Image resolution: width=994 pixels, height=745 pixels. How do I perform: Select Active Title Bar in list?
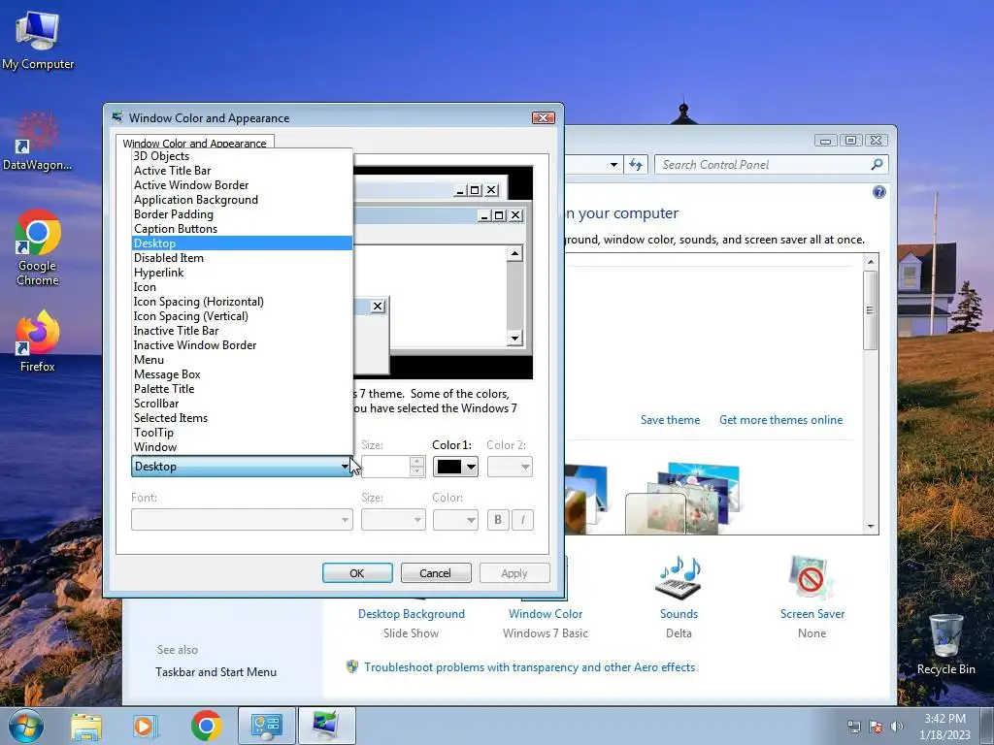tap(242, 171)
